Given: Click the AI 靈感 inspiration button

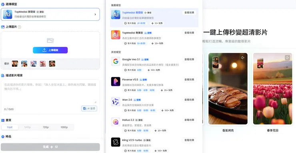Looking at the screenshot, I should [x=89, y=109].
